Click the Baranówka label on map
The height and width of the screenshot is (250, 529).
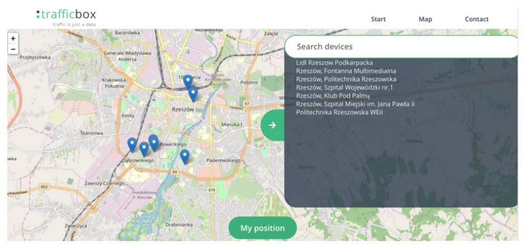(x=127, y=33)
